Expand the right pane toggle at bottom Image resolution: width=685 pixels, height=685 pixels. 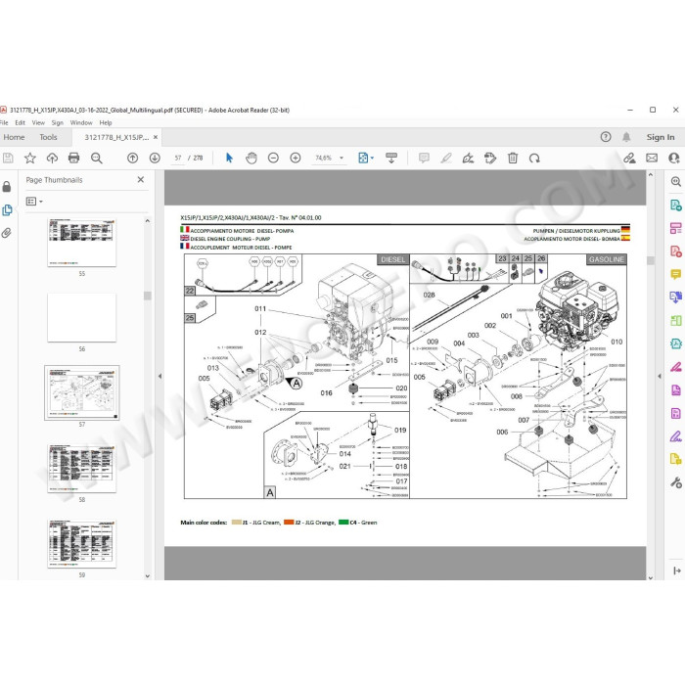tap(677, 571)
